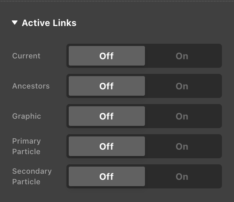
Task: Disable Secondary Particle using Off
Action: (106, 177)
